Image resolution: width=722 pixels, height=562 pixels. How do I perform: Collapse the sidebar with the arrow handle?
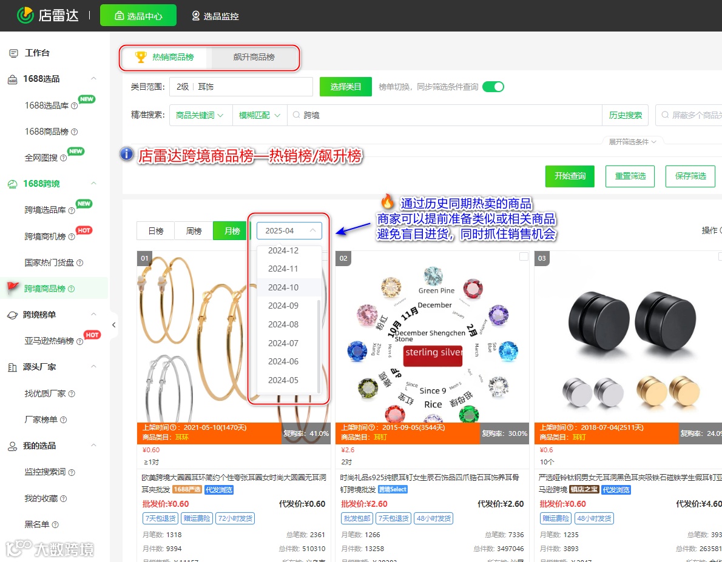coord(113,325)
